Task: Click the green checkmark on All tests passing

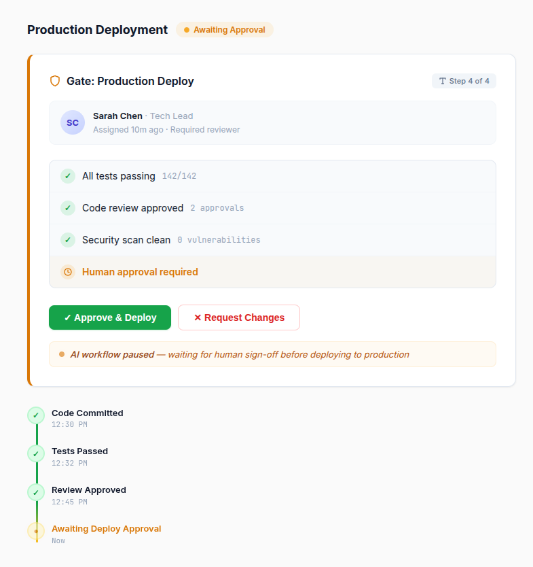Action: 67,175
